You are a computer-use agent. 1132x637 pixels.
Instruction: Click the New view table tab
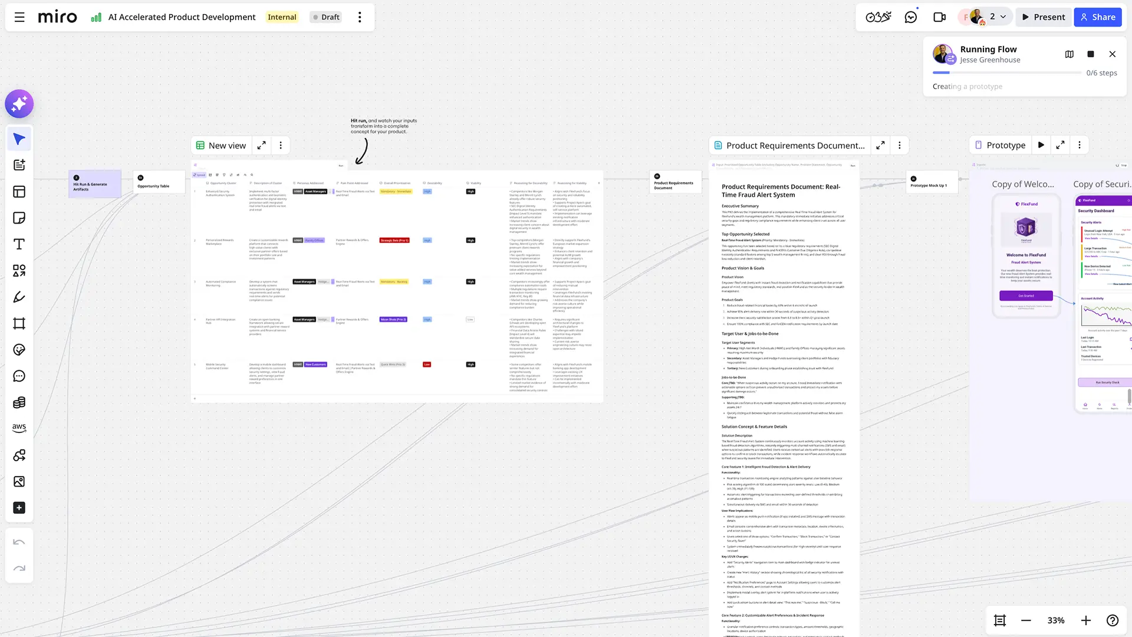point(221,146)
